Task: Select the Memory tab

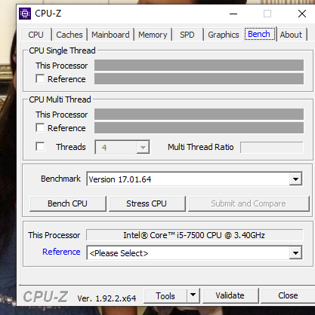Action: (x=153, y=35)
